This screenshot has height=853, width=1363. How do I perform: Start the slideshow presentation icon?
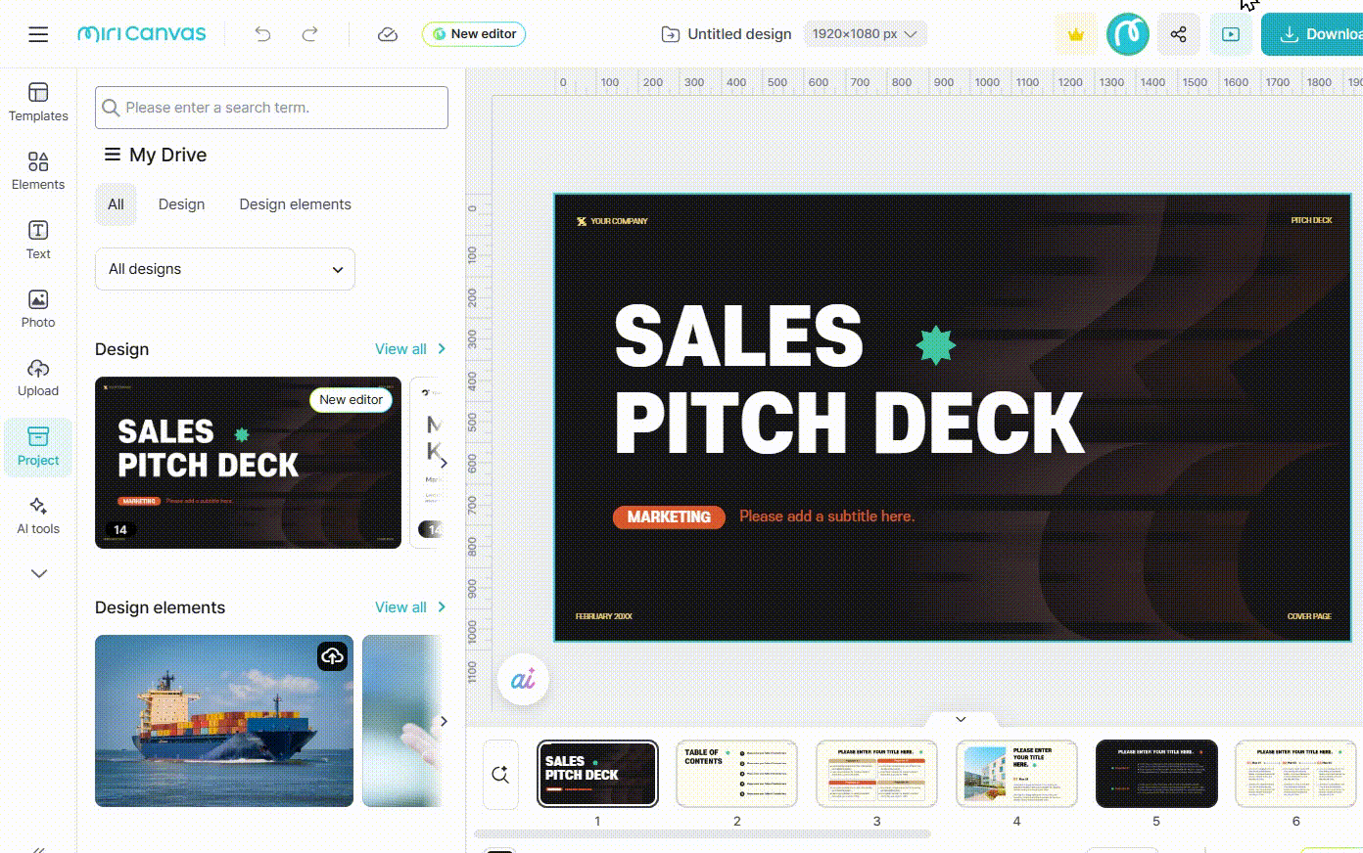pos(1231,34)
